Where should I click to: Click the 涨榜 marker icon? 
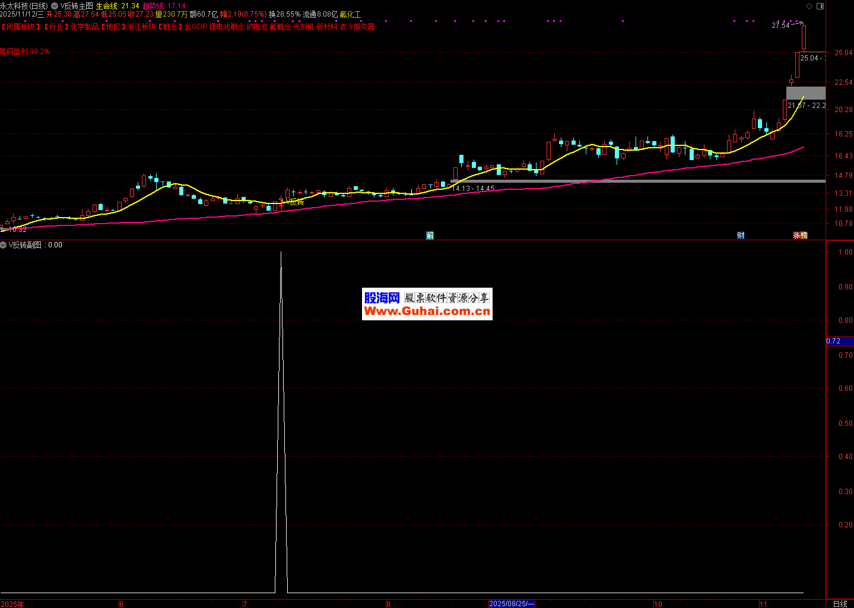coord(800,235)
